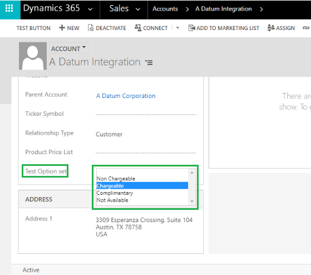Click the Relationship Type field label
Screen dimensions: 311x275
click(x=50, y=133)
